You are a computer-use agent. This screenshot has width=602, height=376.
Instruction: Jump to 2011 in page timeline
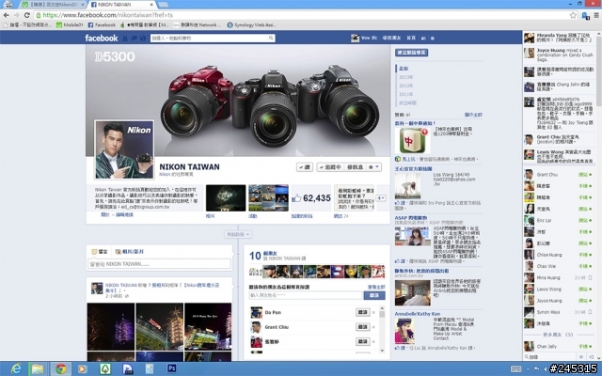click(405, 94)
